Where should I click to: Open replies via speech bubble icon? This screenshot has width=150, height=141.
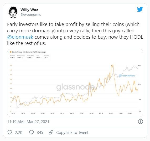(x=32, y=132)
